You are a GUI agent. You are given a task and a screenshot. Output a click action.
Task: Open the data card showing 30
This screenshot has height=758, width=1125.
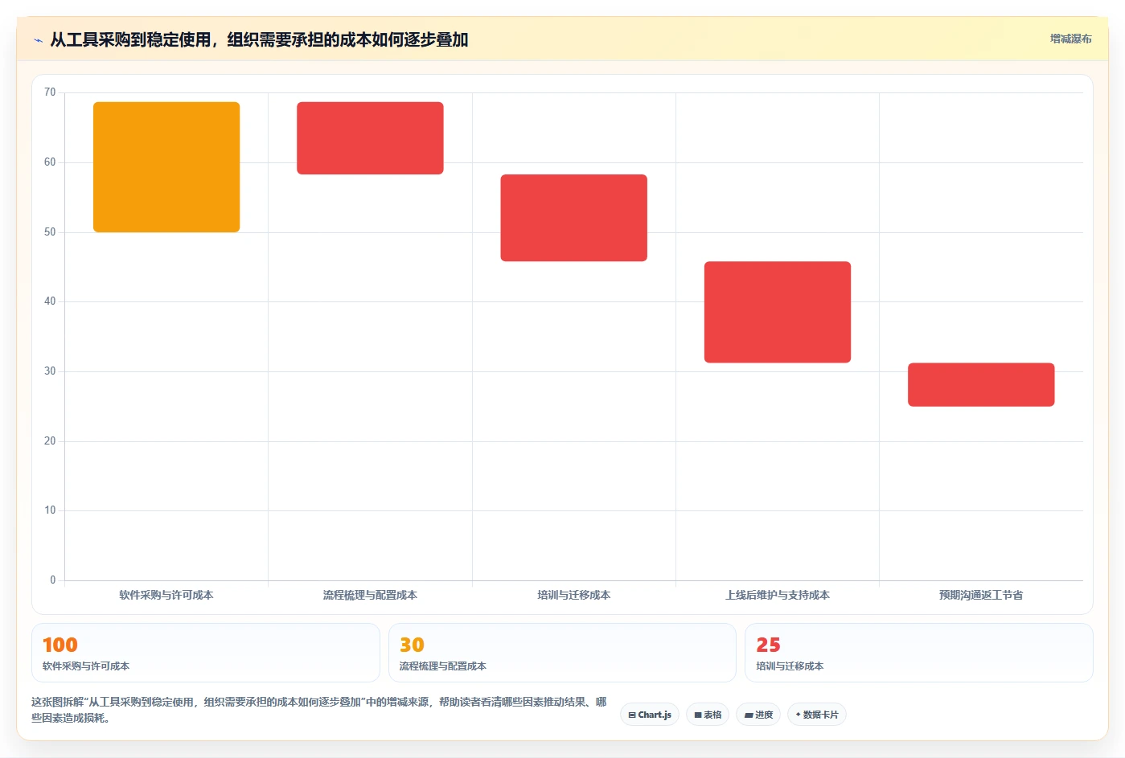click(x=562, y=653)
